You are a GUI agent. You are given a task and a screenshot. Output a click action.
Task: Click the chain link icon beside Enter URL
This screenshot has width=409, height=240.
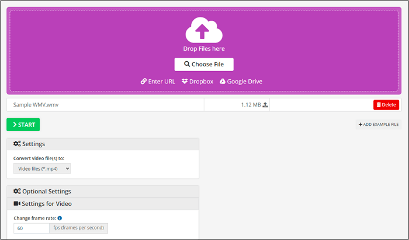144,82
